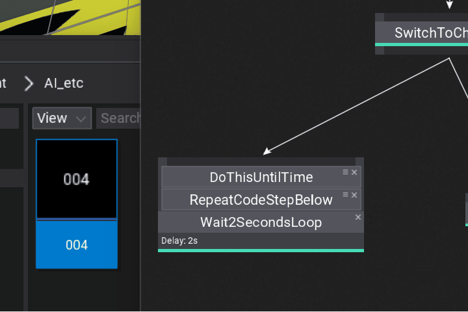Click the top-left pin of SwitchToCh node
Viewport: 468px width, 312px height.
[x=380, y=18]
